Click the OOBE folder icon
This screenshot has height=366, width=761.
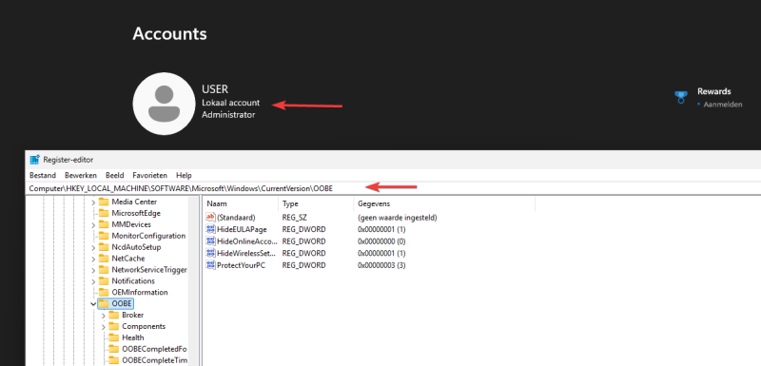pos(104,303)
